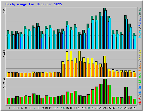Image resolution: width=143 pixels, height=111 pixels.
Task: Click the orange sites bar for day 16
Action: click(x=72, y=69)
